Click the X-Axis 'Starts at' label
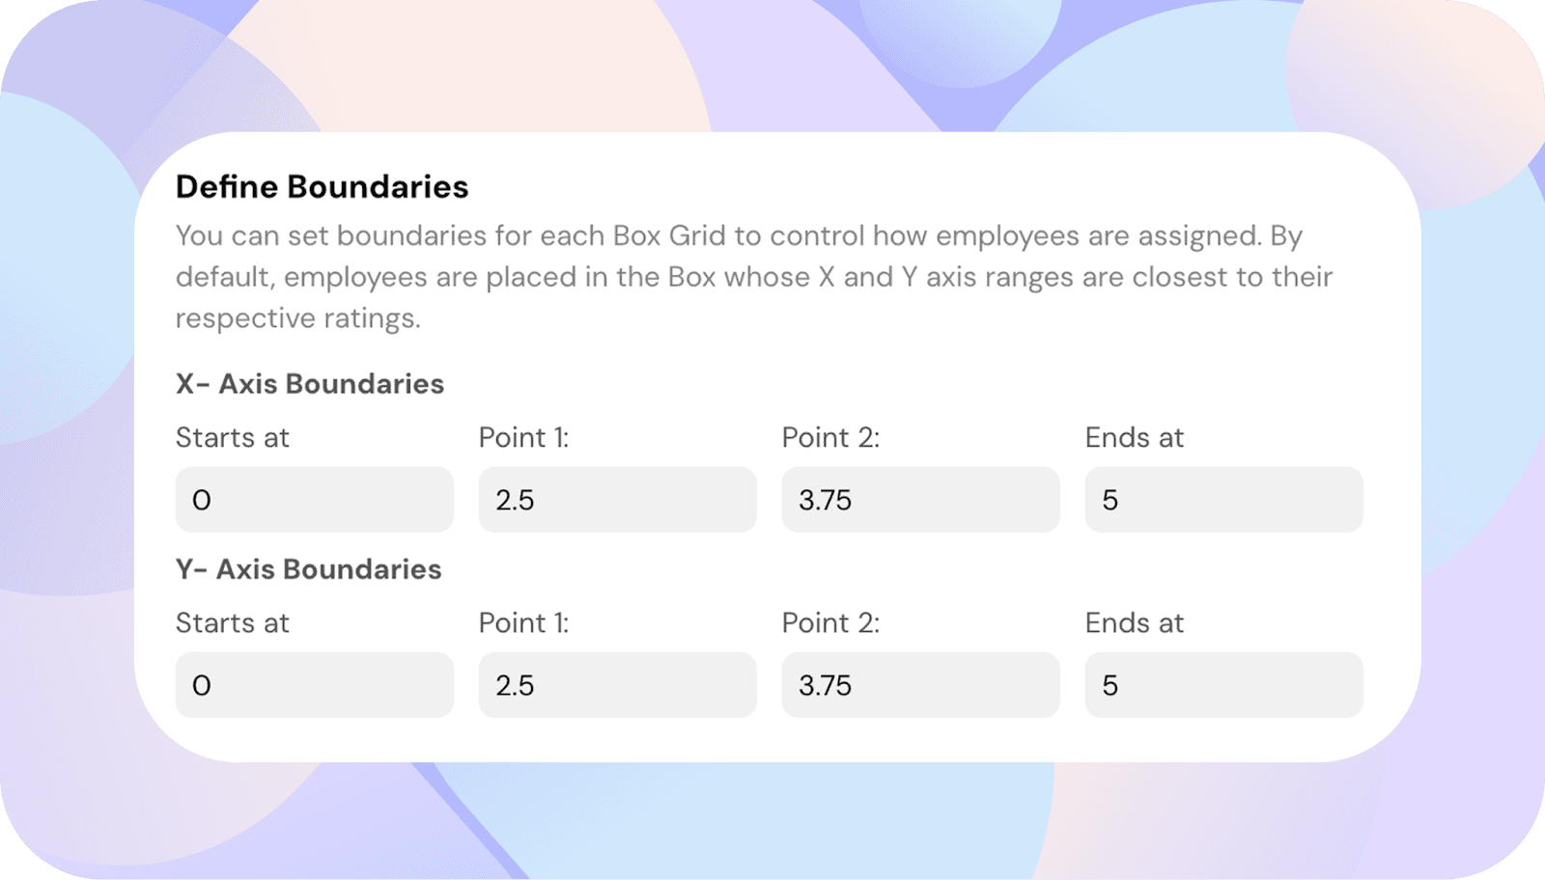 point(232,438)
